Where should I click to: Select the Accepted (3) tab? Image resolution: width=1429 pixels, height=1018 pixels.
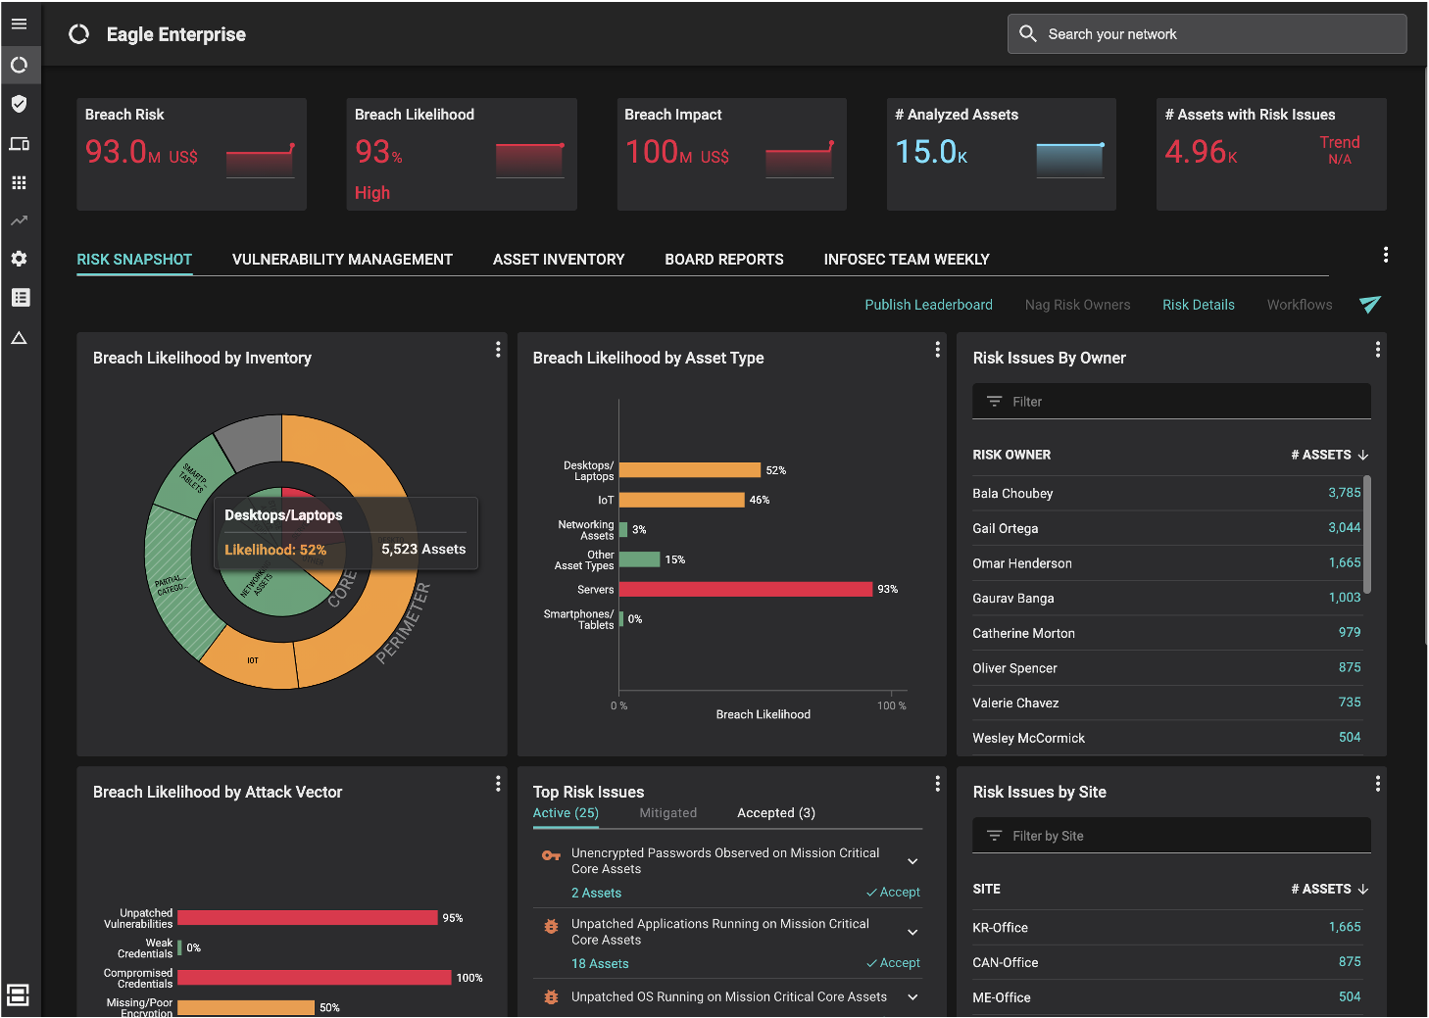[775, 813]
